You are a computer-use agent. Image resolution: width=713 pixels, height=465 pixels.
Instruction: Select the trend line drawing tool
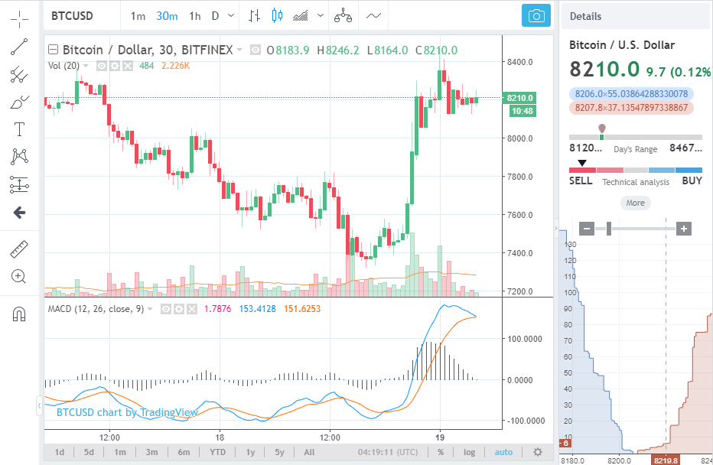click(x=20, y=47)
